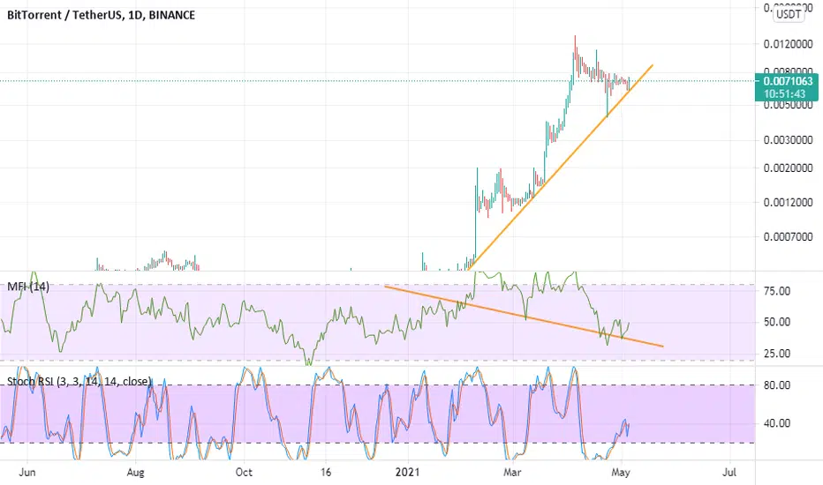
Task: Click the Jun date on time axis
Action: click(27, 473)
